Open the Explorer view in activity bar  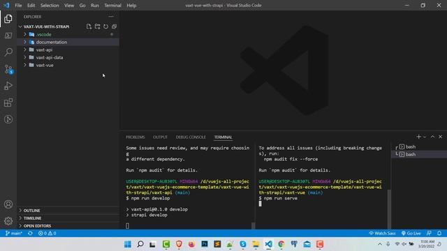coord(8,19)
